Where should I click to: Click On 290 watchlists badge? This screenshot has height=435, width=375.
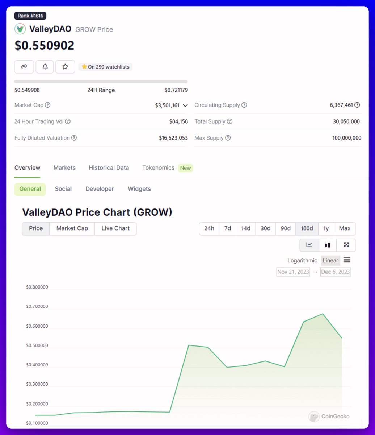(x=106, y=67)
